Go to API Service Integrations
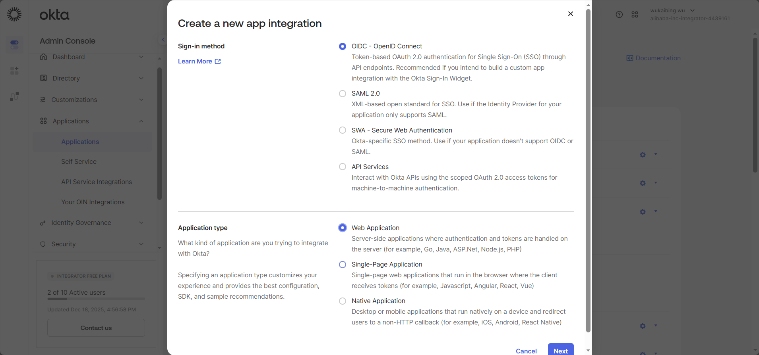The height and width of the screenshot is (355, 759). pos(97,182)
